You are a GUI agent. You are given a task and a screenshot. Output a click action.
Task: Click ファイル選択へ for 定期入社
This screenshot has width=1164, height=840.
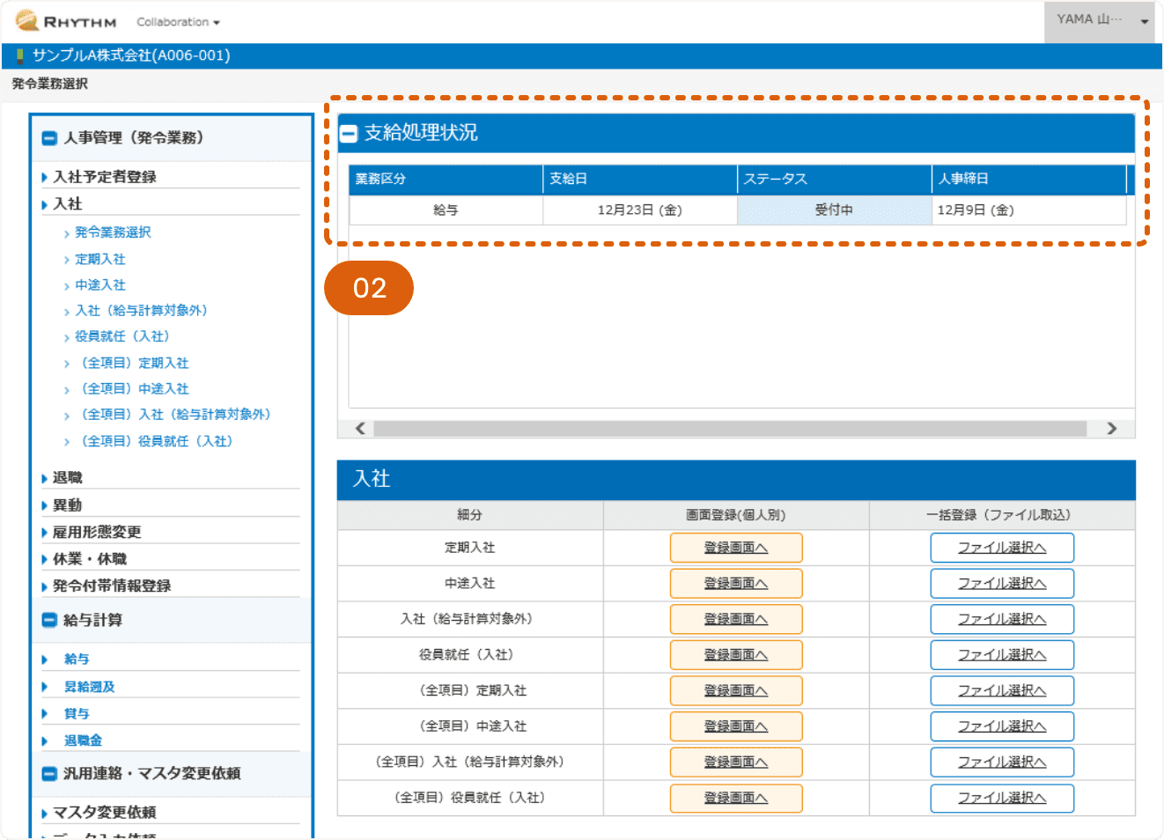point(1002,548)
